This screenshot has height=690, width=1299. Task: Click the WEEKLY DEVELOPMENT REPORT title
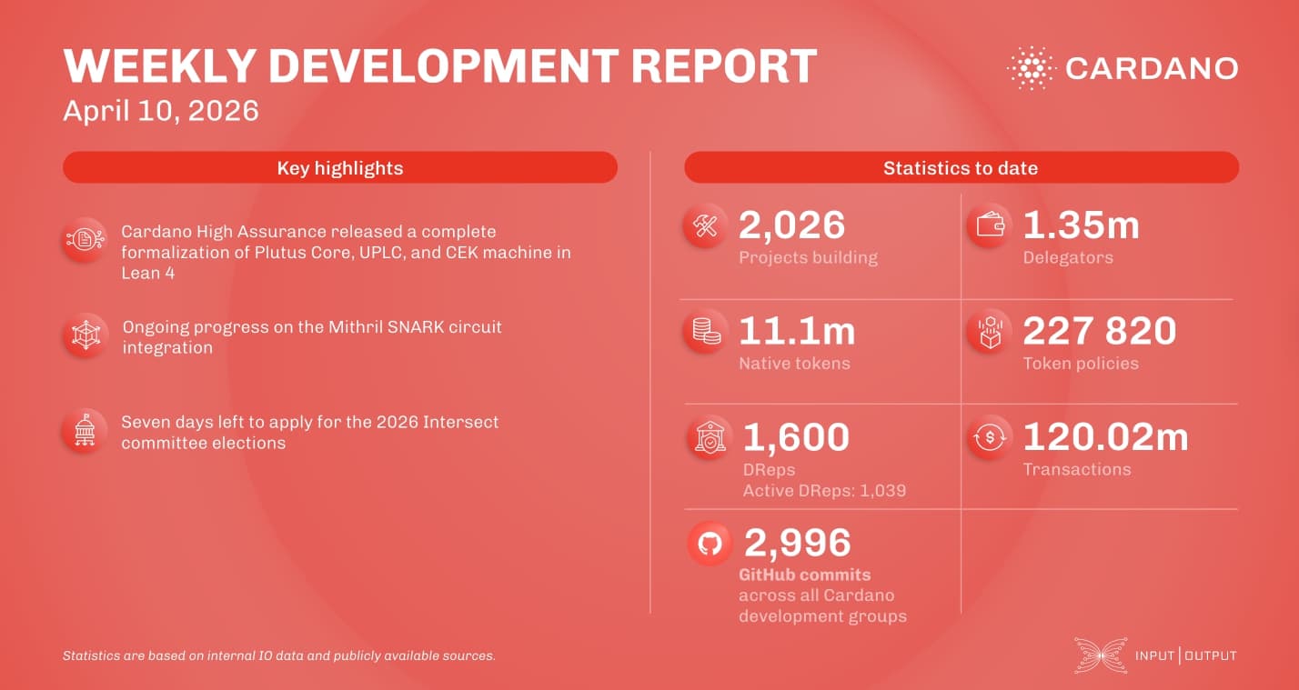441,65
